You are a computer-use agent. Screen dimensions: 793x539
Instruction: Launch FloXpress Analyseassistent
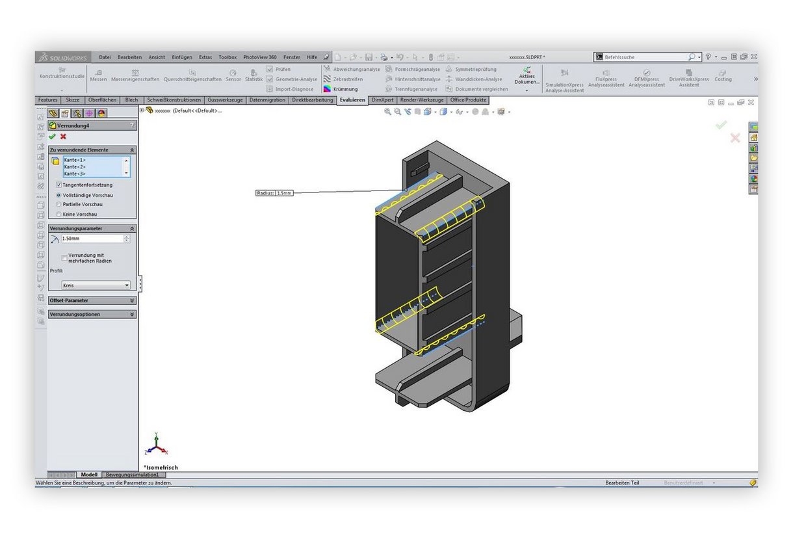pos(606,78)
